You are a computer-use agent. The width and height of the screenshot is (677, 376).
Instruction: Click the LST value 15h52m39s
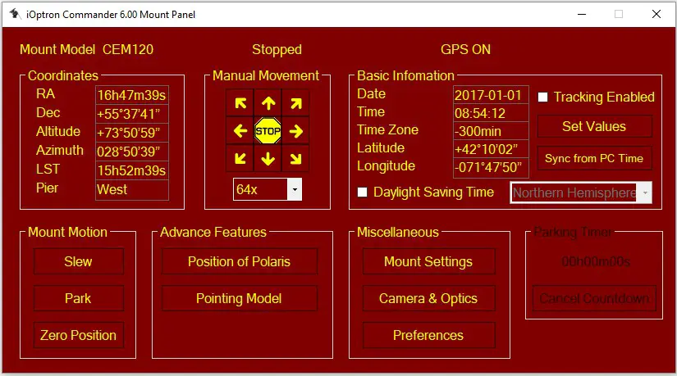click(131, 170)
